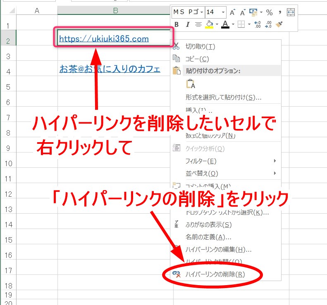Open the https://ukiuki365.com hyperlink

click(x=104, y=39)
